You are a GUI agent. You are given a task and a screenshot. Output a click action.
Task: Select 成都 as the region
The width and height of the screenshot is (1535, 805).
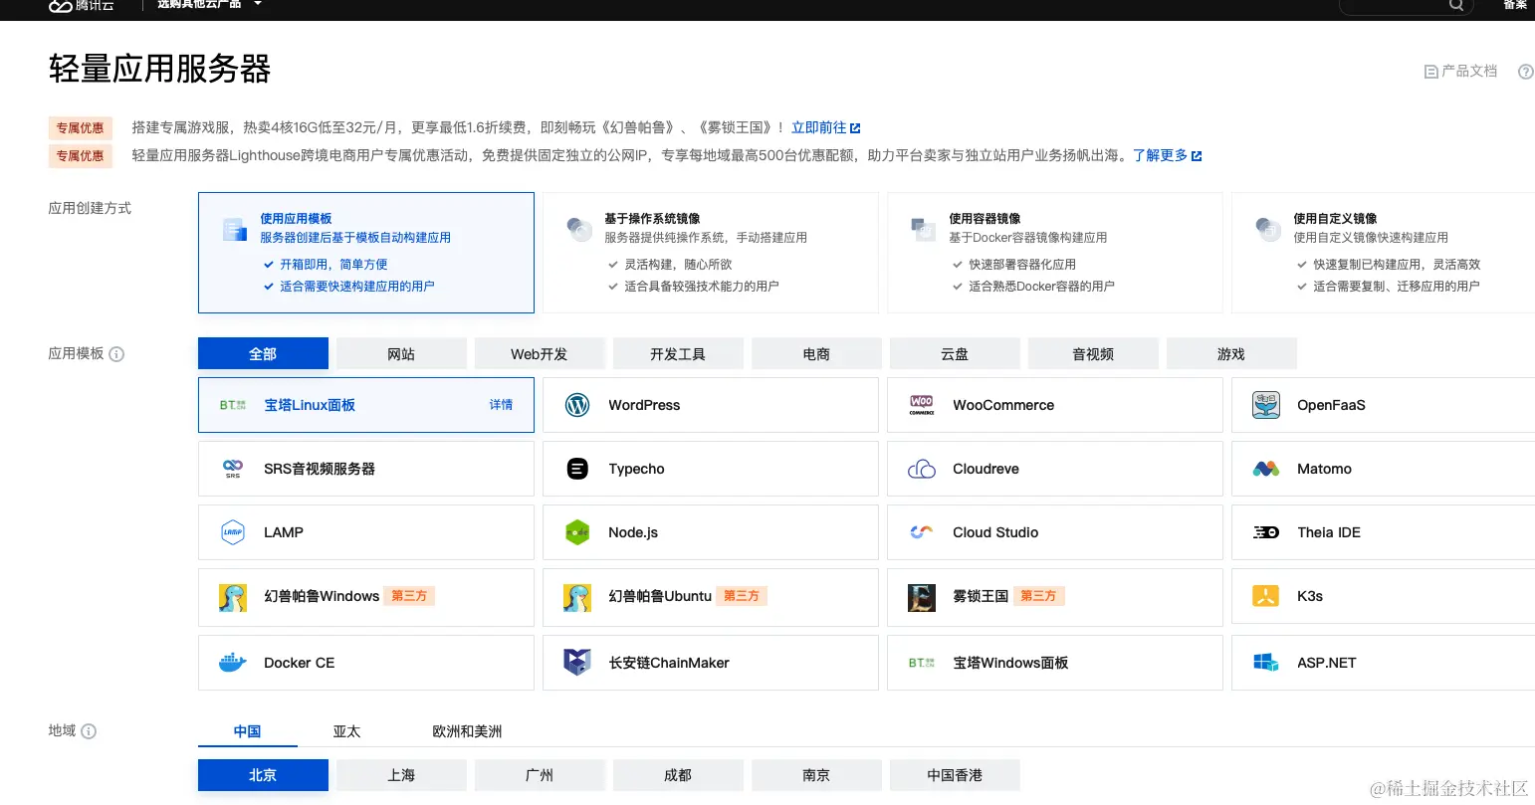[678, 775]
